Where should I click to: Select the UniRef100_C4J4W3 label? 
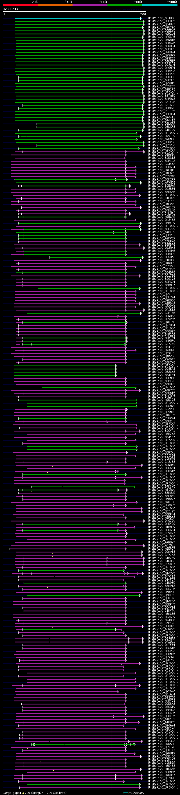(161, 164)
